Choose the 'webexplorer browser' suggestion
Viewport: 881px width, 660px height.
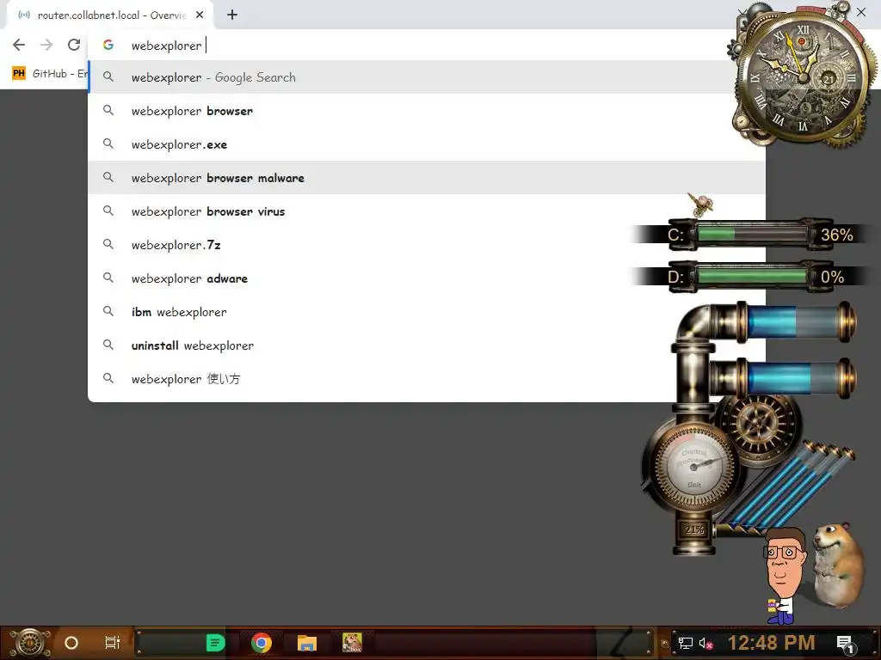[x=427, y=111]
